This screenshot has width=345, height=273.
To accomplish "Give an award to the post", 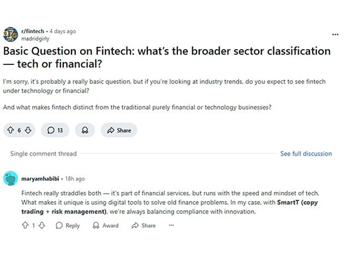I will (x=85, y=130).
